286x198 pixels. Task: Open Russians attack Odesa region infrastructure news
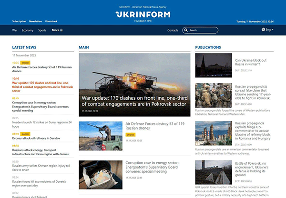point(41,152)
